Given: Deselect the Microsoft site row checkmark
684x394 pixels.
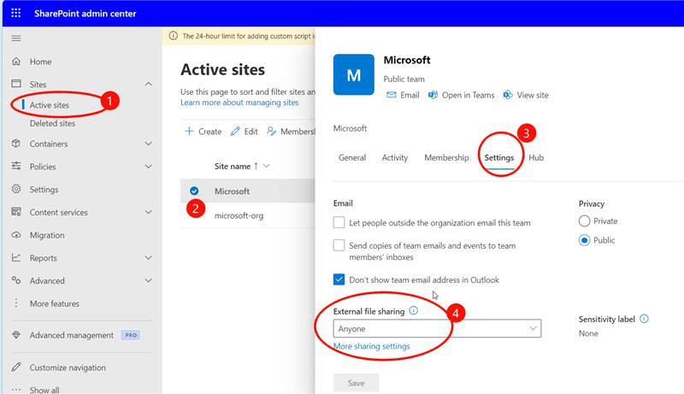Looking at the screenshot, I should (194, 191).
